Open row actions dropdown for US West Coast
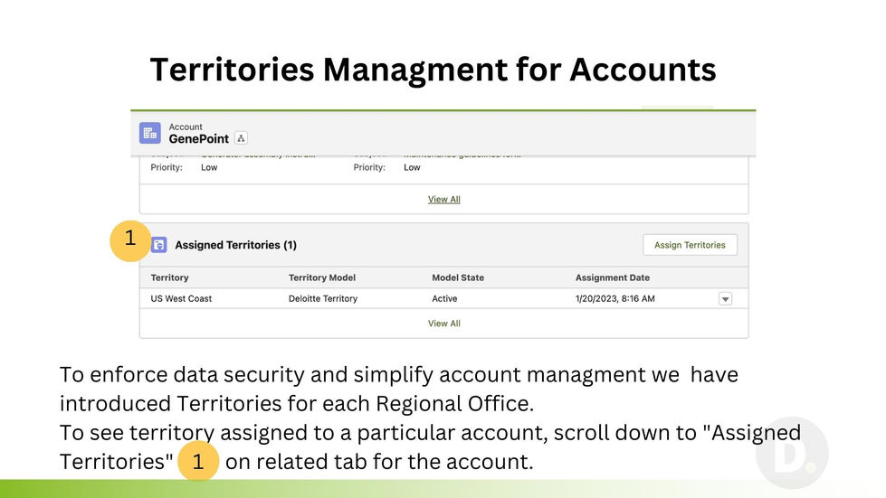 tap(725, 299)
